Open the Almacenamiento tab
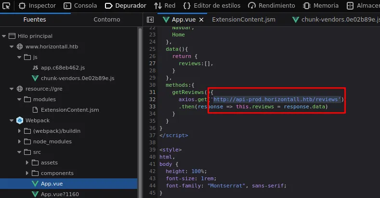 point(363,6)
